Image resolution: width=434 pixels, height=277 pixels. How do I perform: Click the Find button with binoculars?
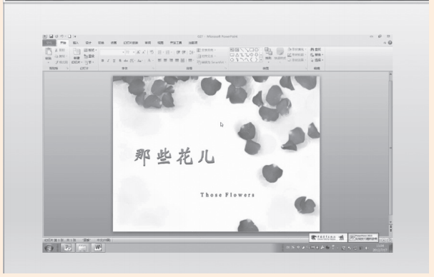[316, 49]
